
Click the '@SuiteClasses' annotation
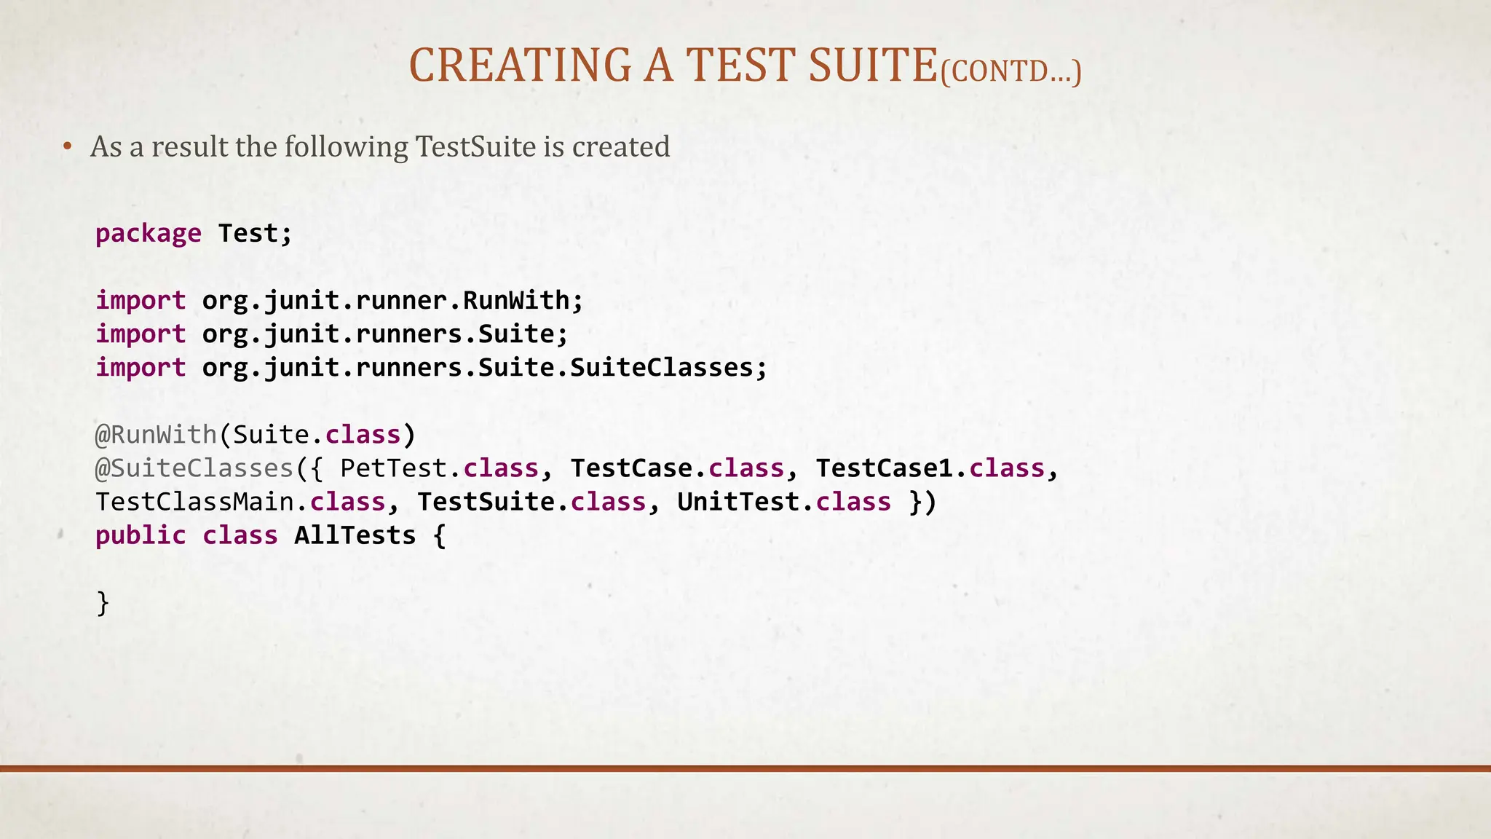[194, 468]
